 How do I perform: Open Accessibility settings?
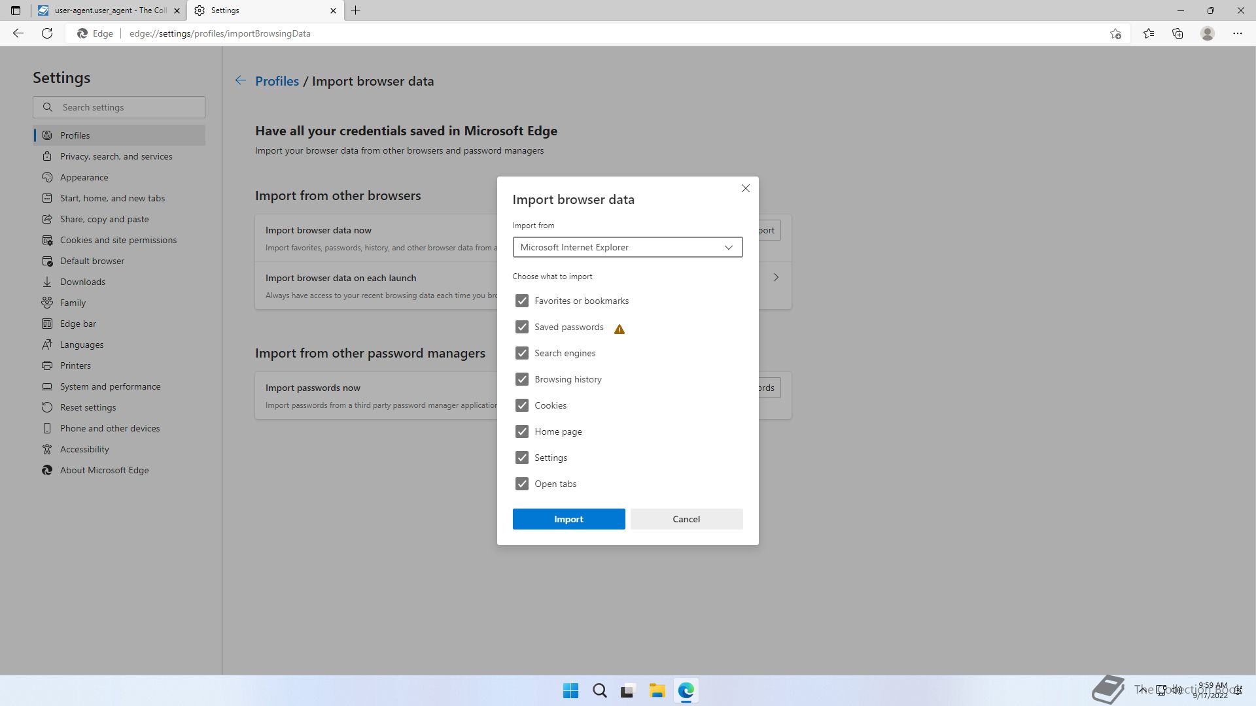(x=119, y=449)
